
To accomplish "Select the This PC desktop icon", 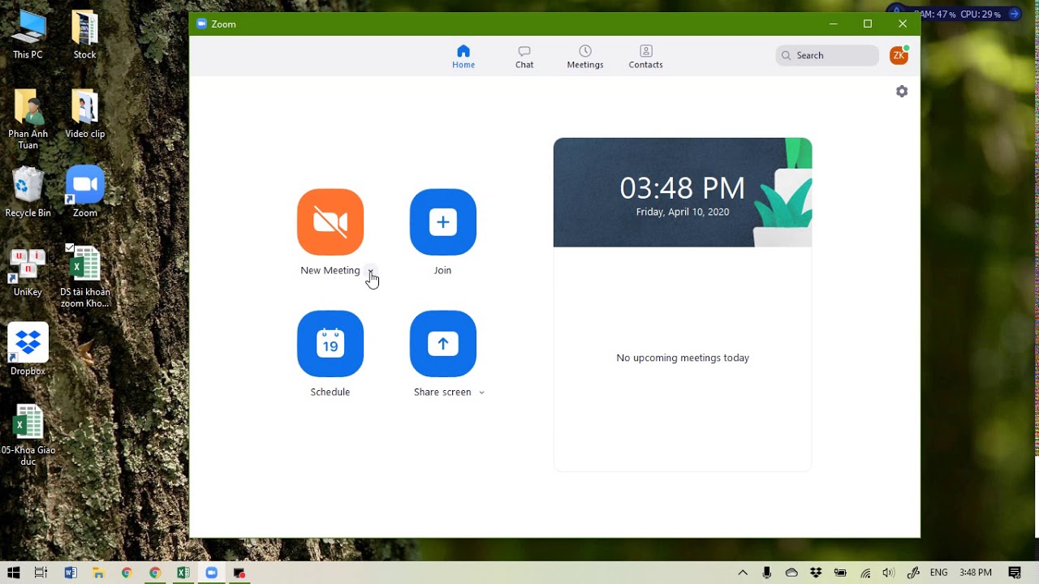I will click(x=28, y=35).
